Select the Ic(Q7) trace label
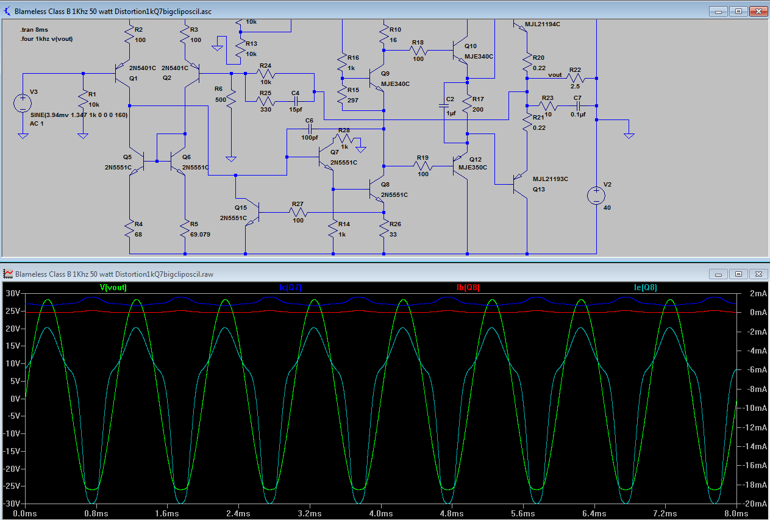 [290, 287]
